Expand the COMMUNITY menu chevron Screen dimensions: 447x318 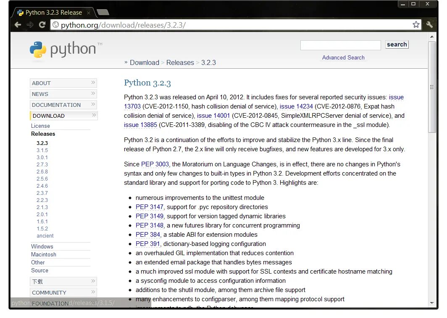point(93,292)
